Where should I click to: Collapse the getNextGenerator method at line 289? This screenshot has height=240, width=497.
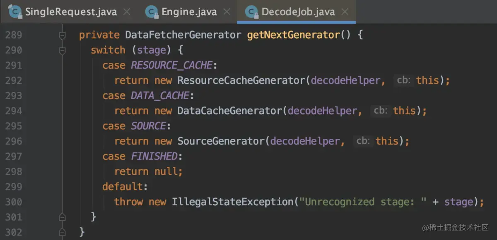point(63,36)
